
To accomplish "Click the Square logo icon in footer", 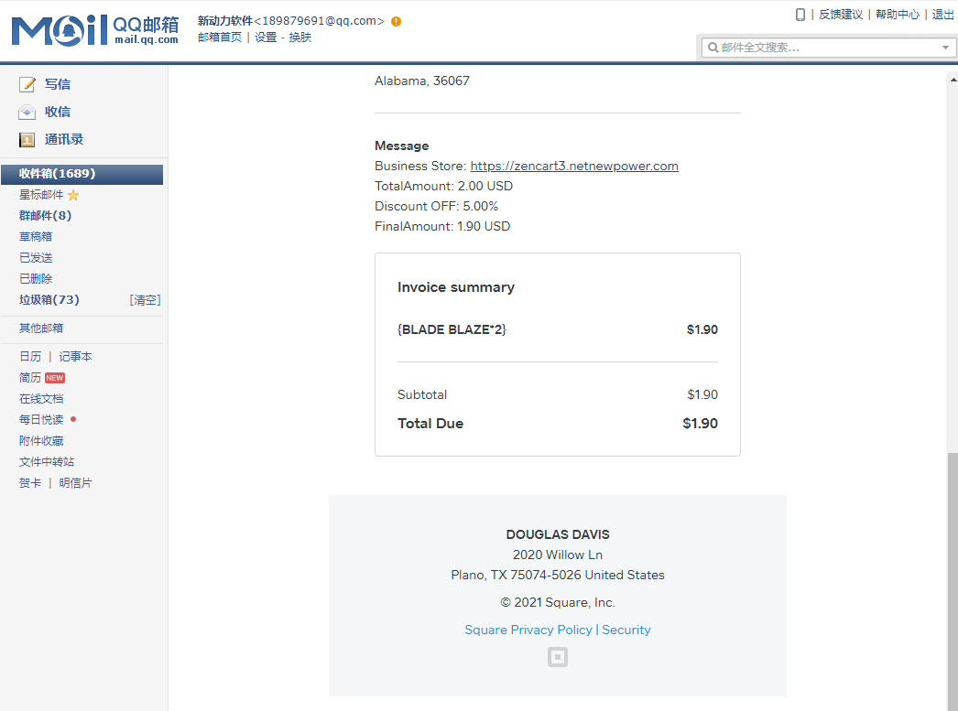I will click(557, 657).
